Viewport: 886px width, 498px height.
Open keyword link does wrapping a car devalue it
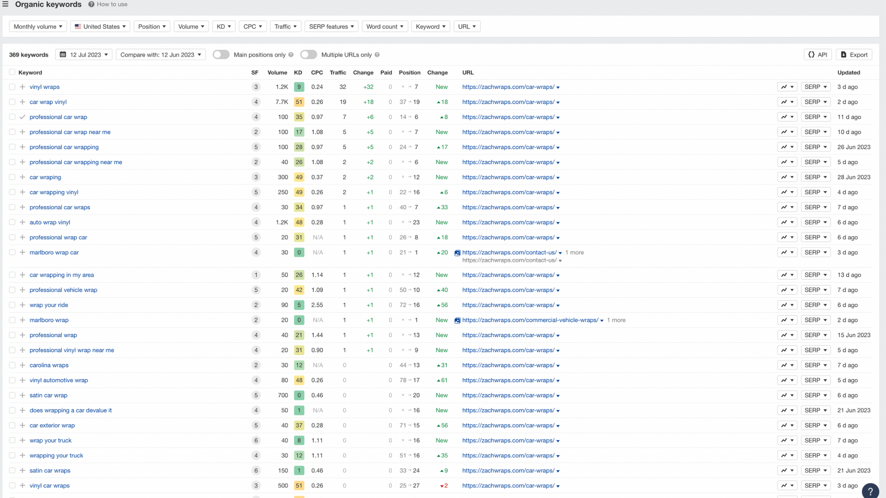pos(71,410)
